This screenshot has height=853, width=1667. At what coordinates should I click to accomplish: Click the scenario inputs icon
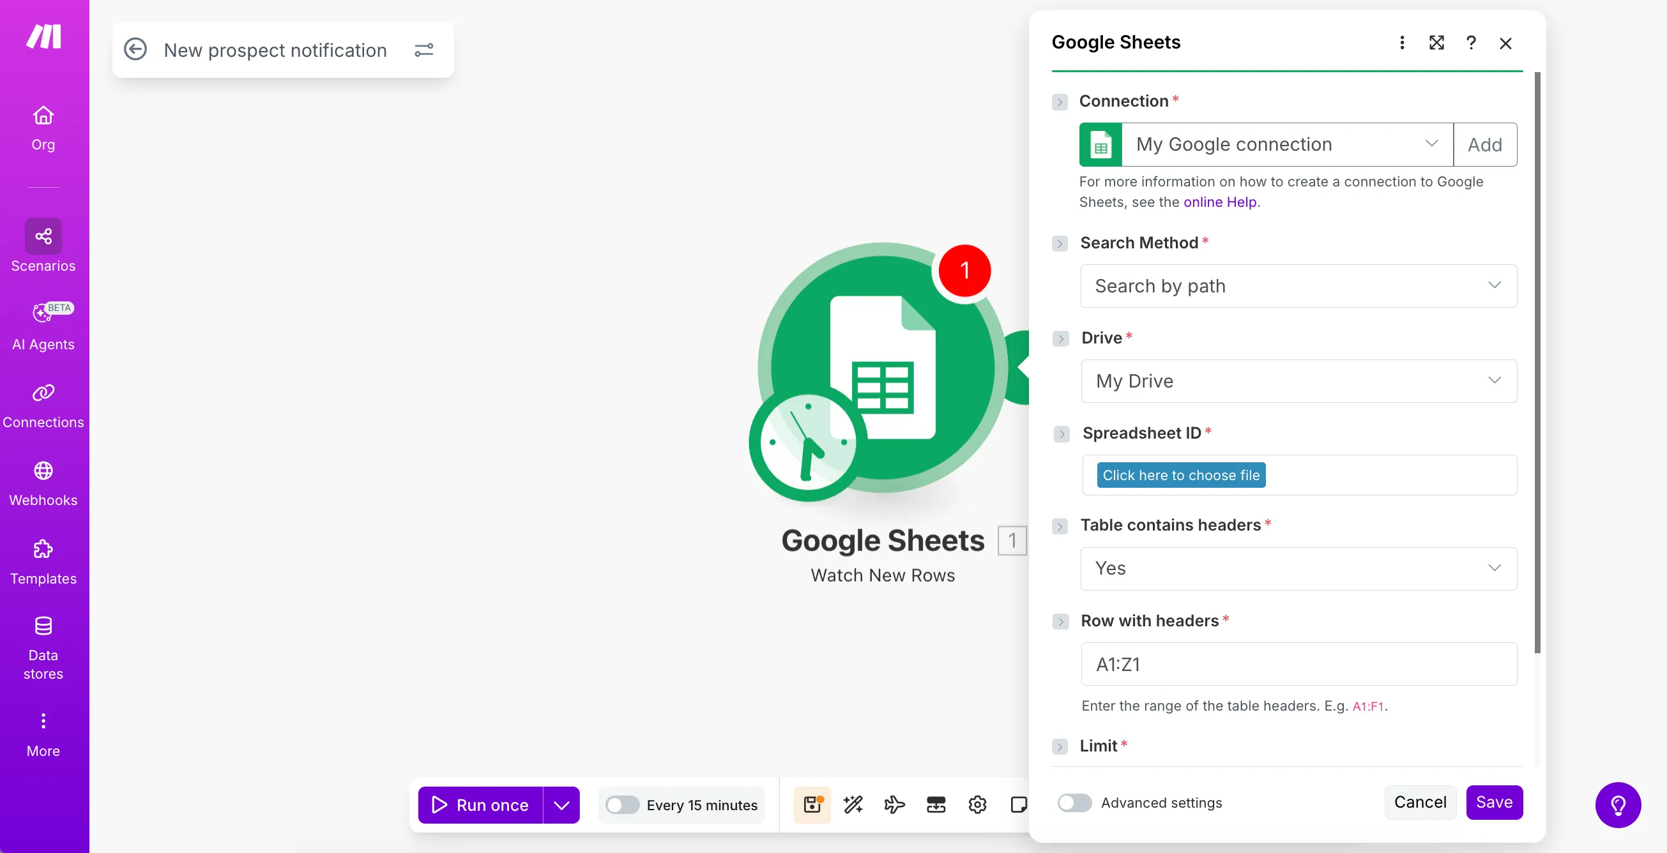936,804
